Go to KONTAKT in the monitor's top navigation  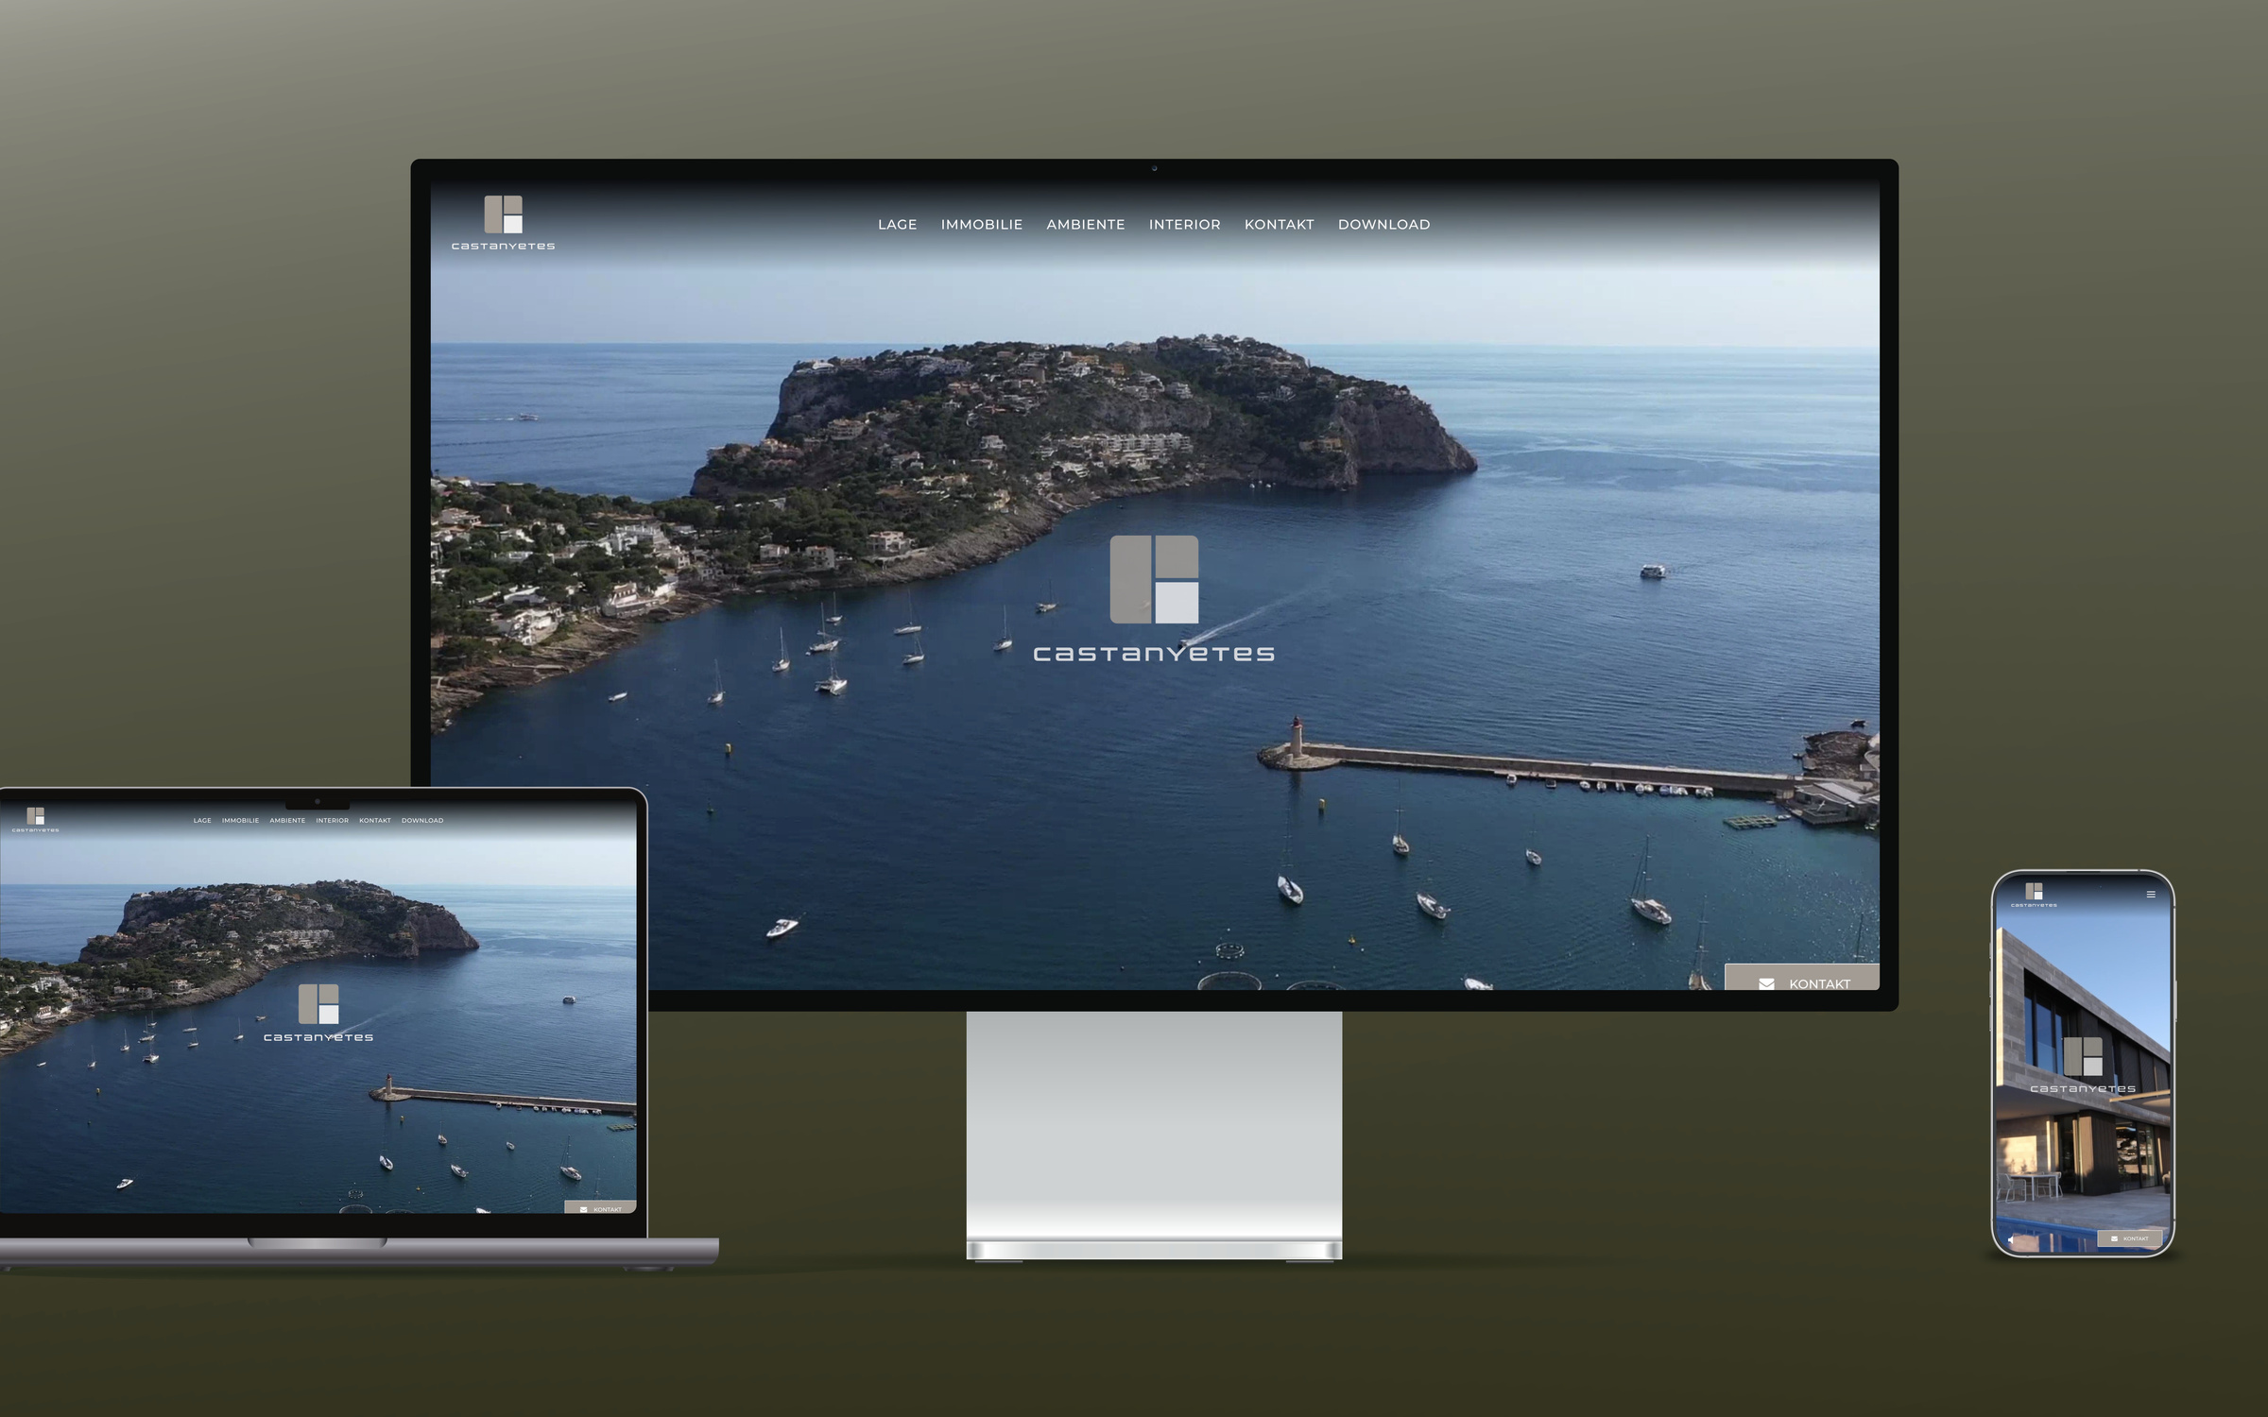point(1279,225)
